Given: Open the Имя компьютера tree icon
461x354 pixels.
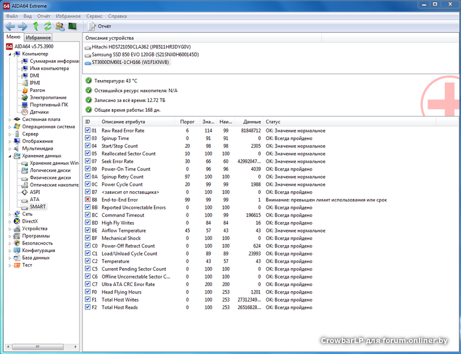Looking at the screenshot, I should pos(25,68).
